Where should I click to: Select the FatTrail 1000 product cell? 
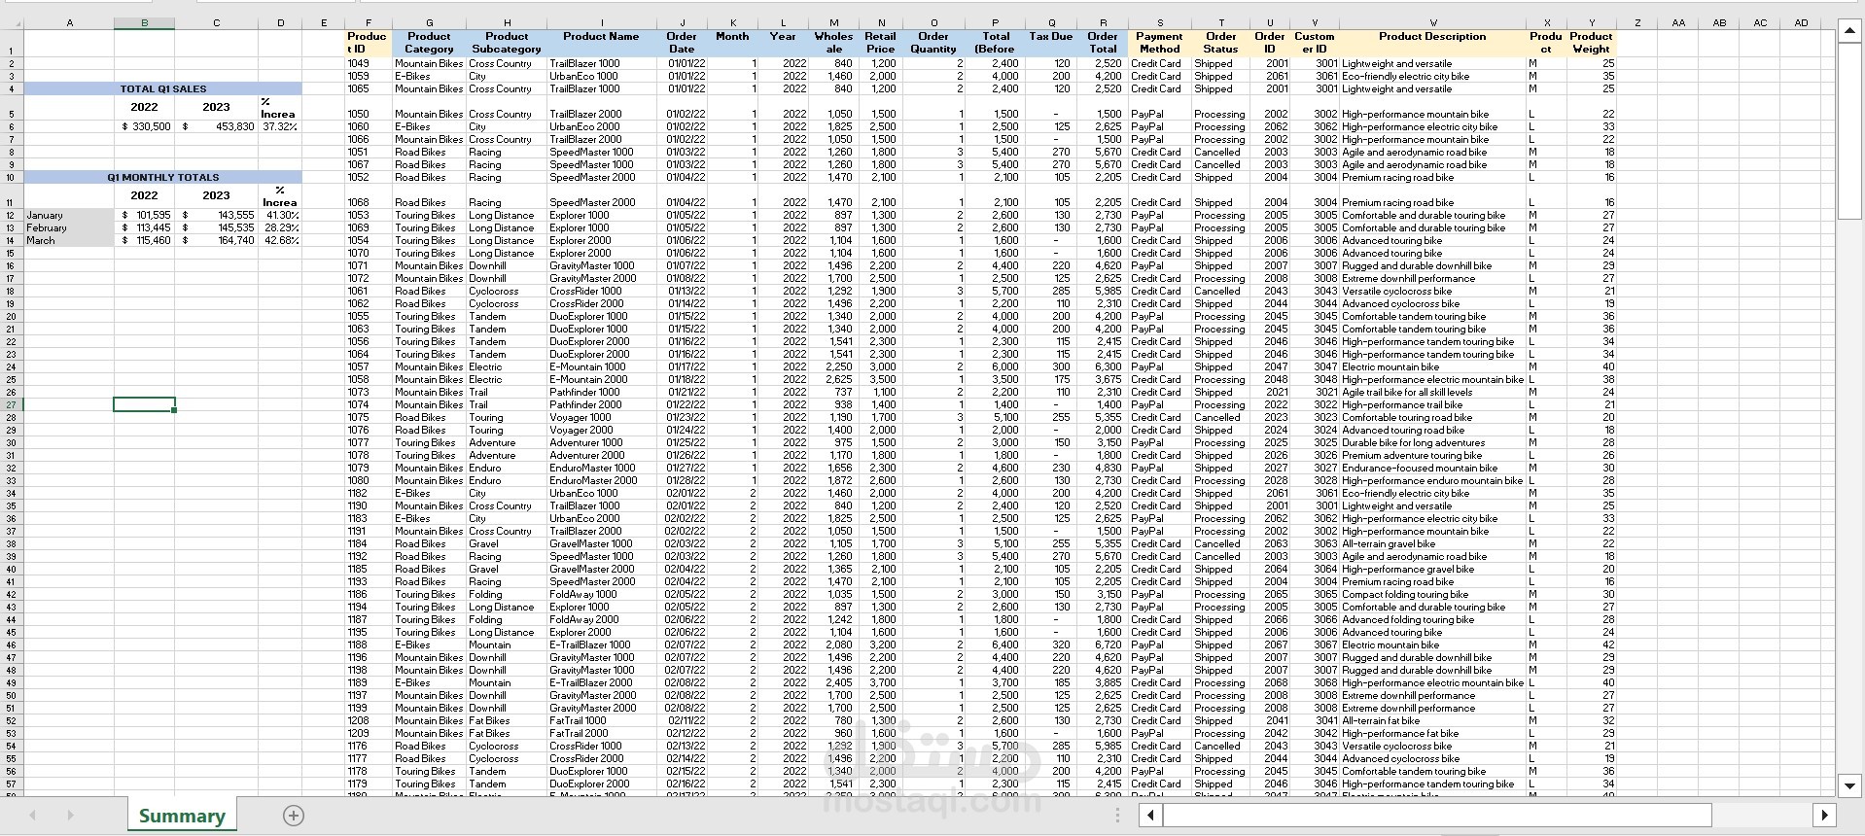[601, 720]
